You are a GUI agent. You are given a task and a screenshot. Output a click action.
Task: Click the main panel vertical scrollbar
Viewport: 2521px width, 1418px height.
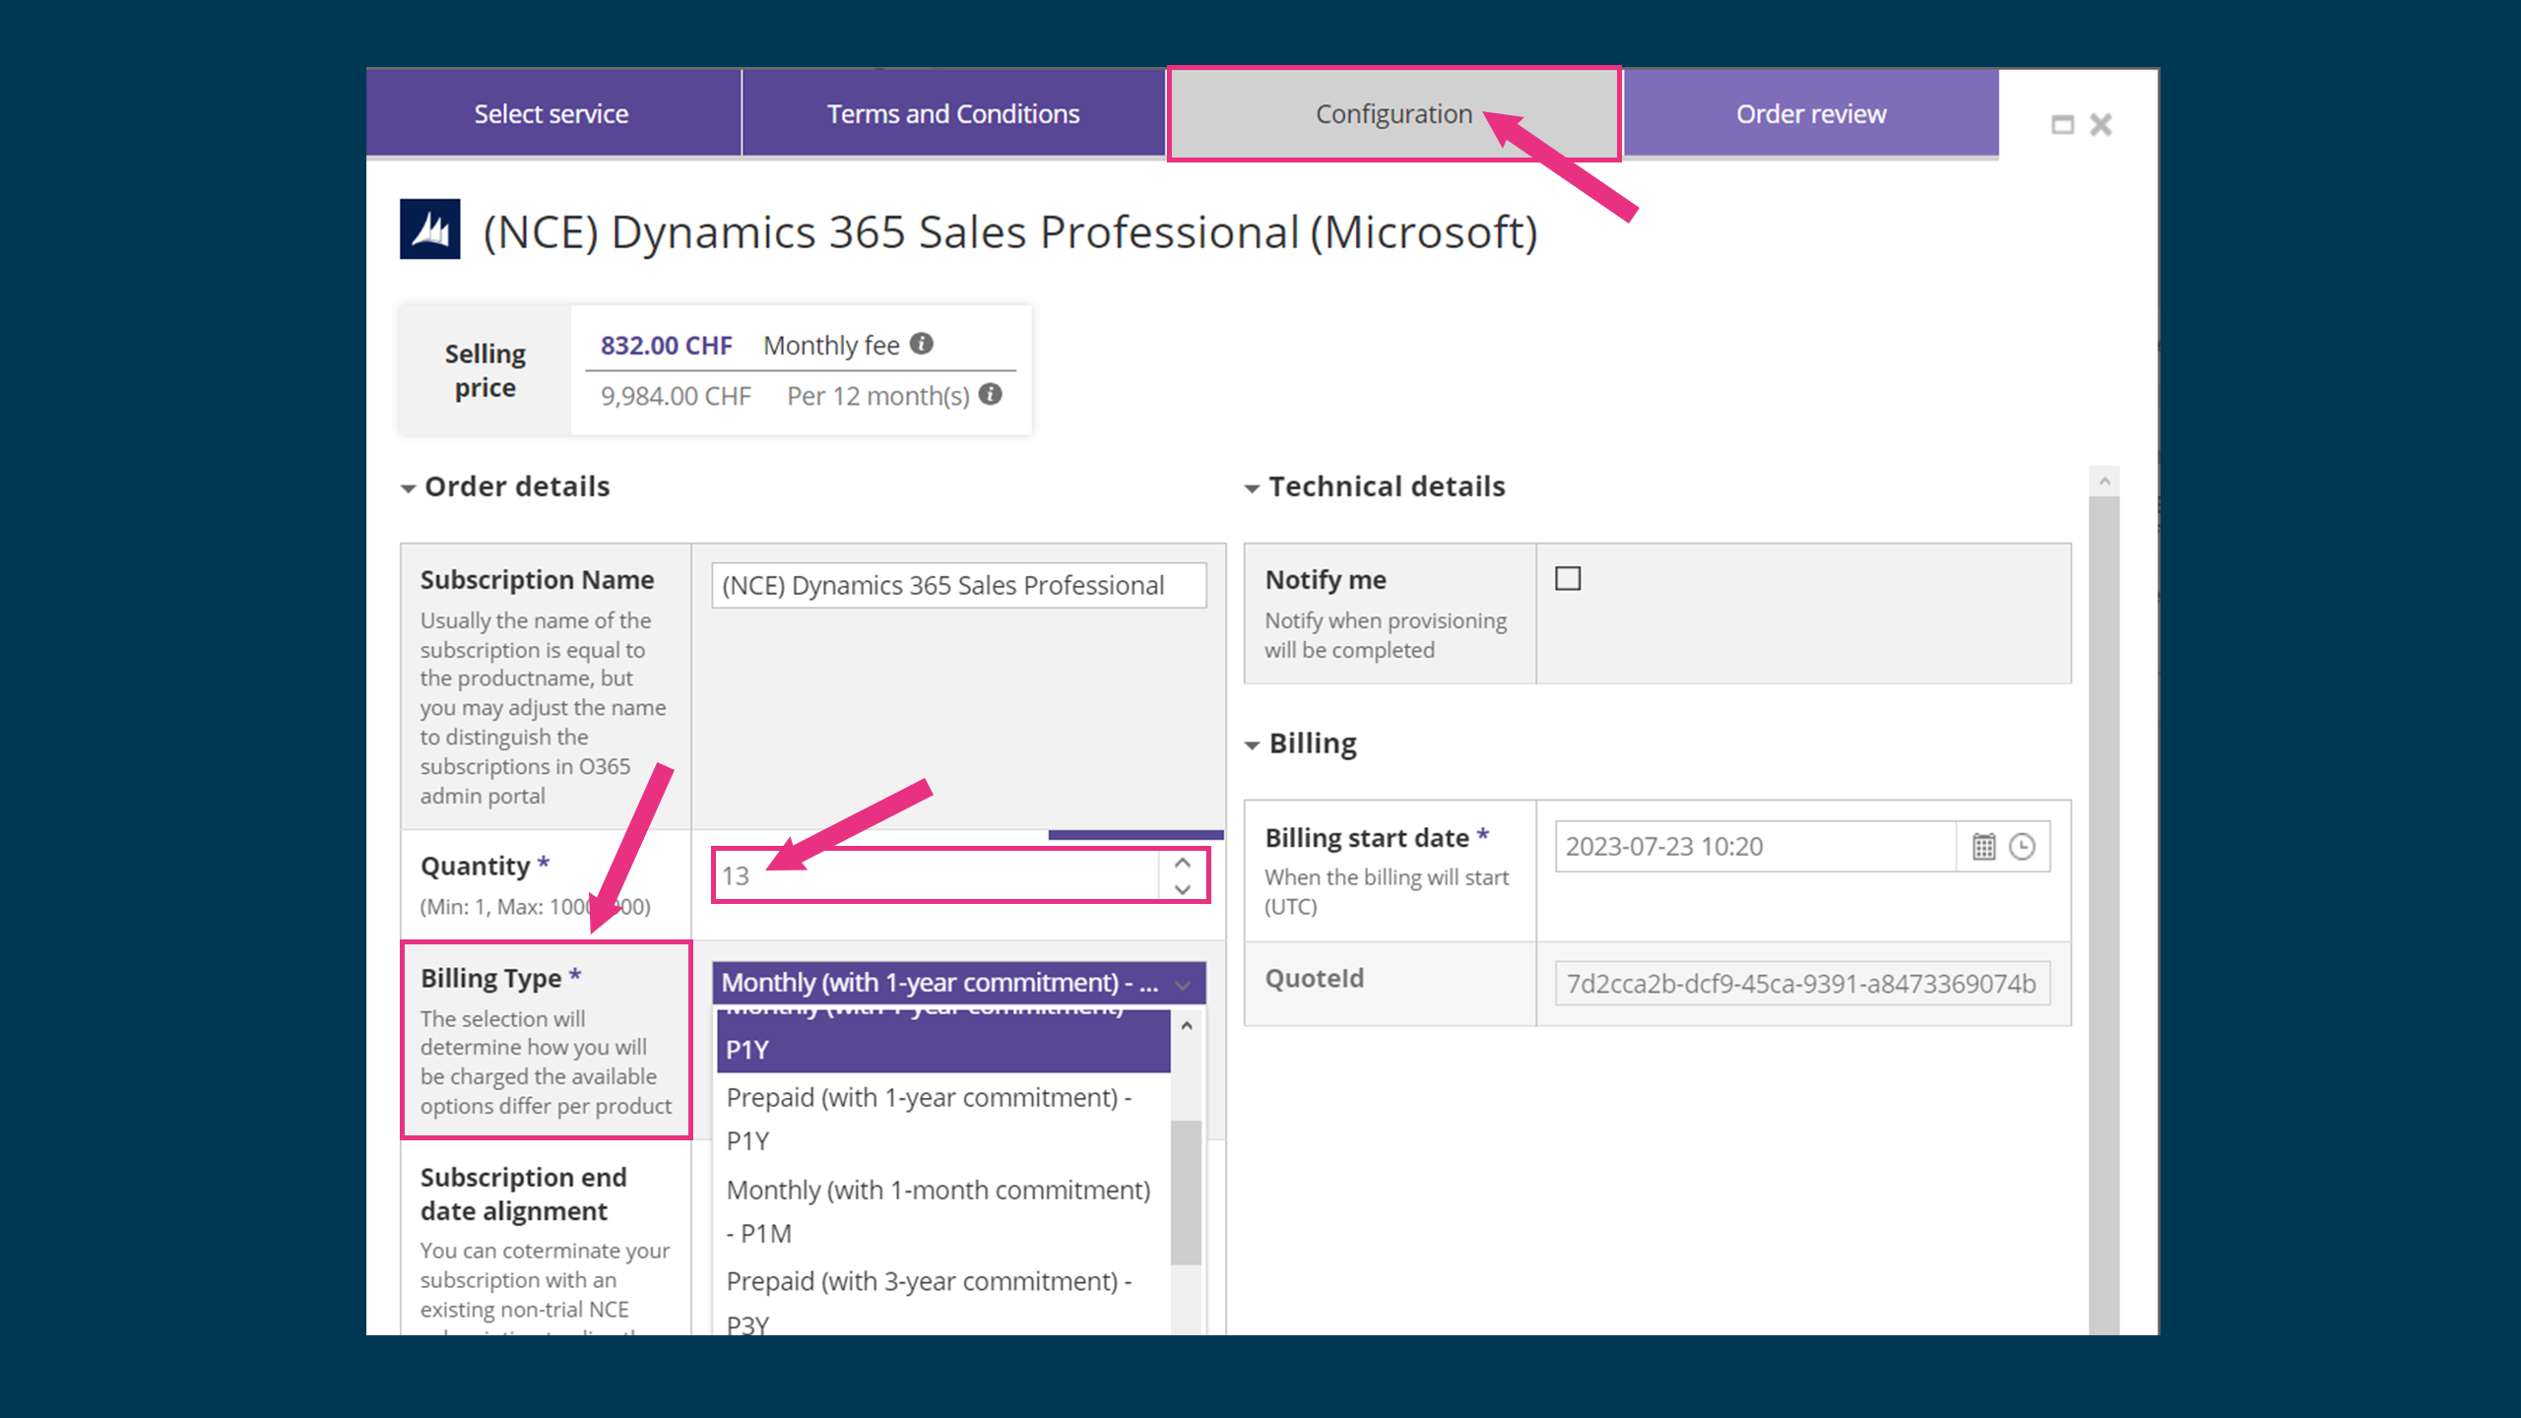2103,886
